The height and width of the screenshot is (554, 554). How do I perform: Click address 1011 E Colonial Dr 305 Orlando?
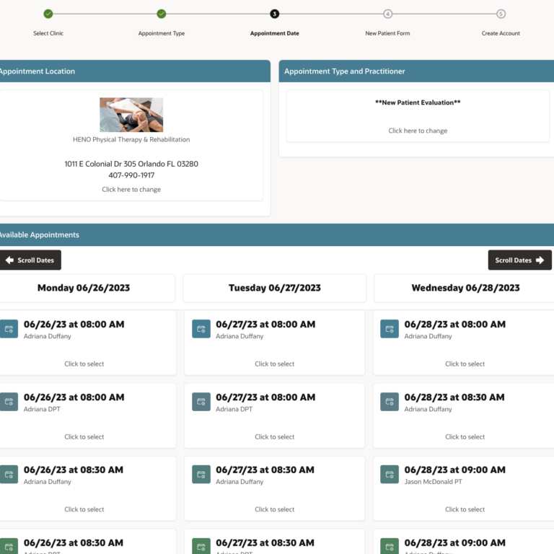[131, 164]
